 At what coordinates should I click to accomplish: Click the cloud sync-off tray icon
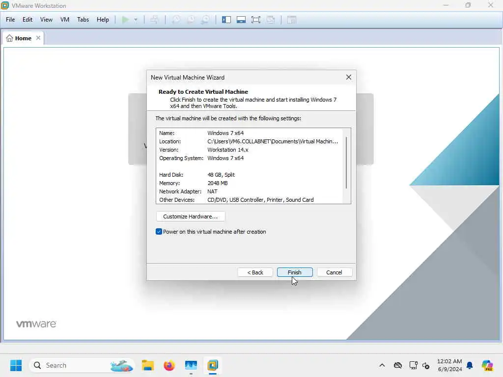(x=398, y=365)
